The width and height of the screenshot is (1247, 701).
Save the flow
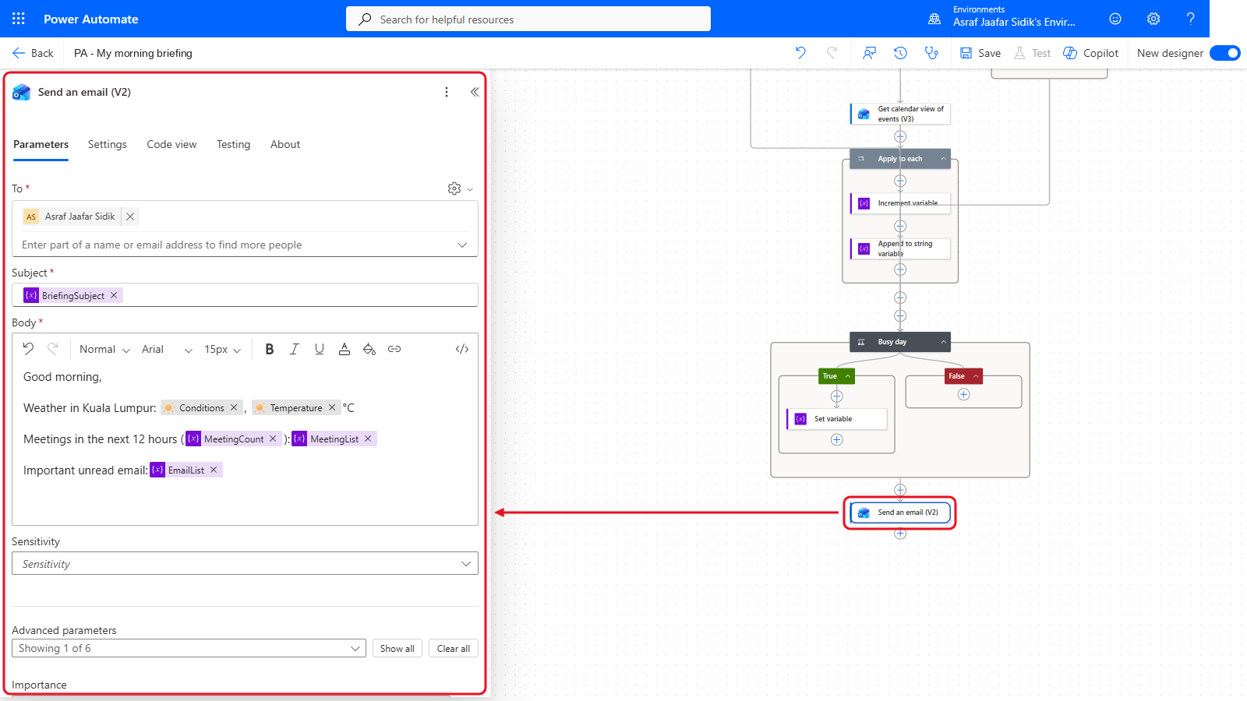[980, 53]
